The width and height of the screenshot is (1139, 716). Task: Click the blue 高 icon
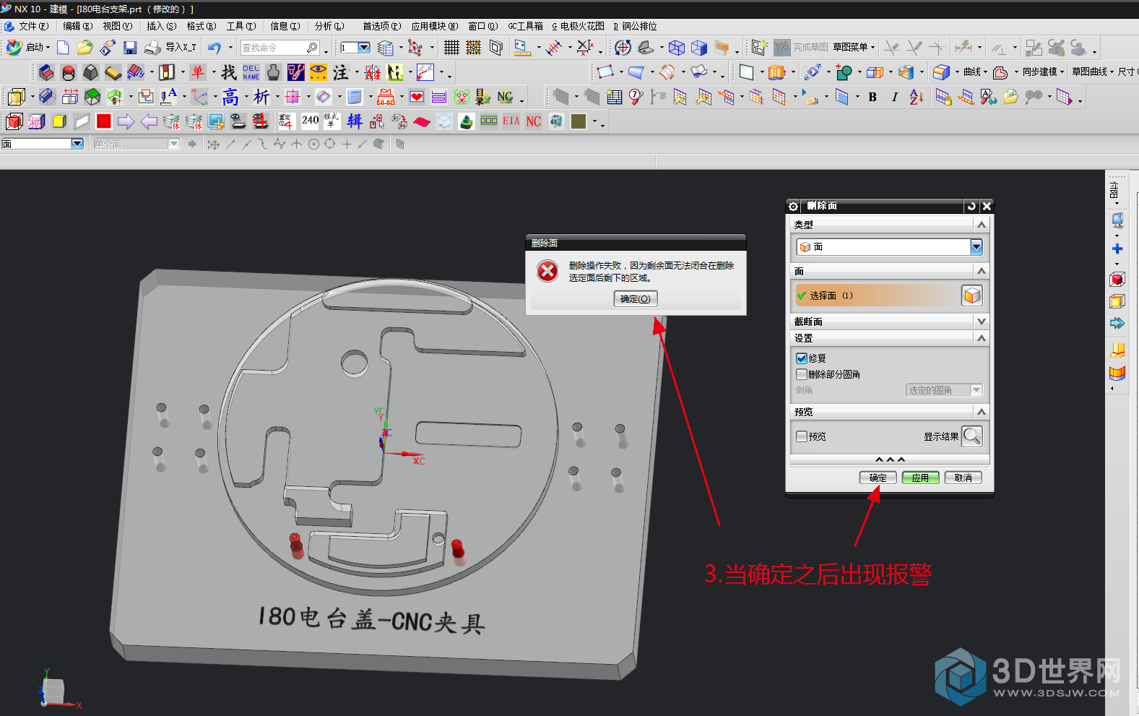[230, 97]
